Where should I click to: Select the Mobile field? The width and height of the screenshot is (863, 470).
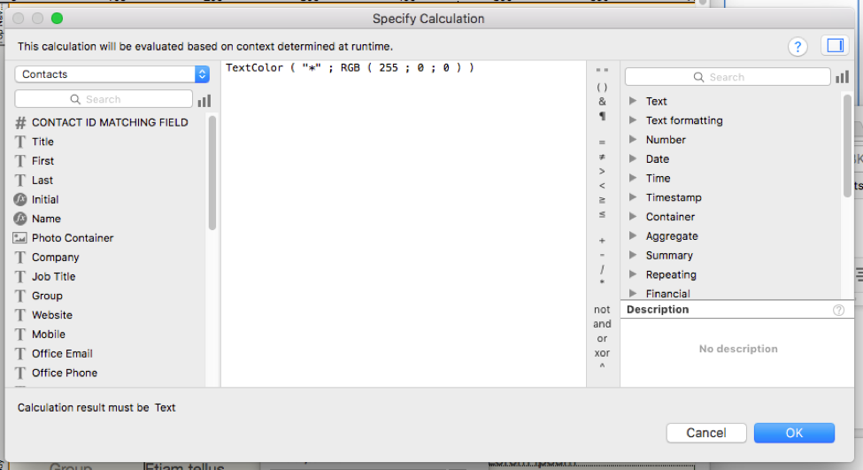point(49,334)
